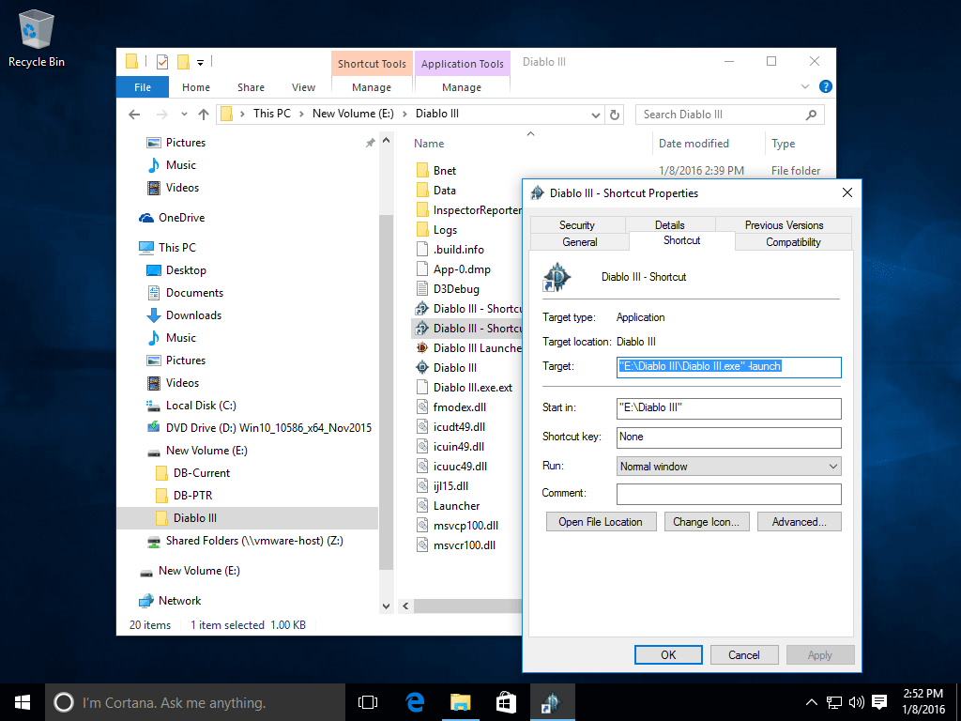Image resolution: width=961 pixels, height=721 pixels.
Task: Open Desktop in the navigation pane
Action: 186,270
